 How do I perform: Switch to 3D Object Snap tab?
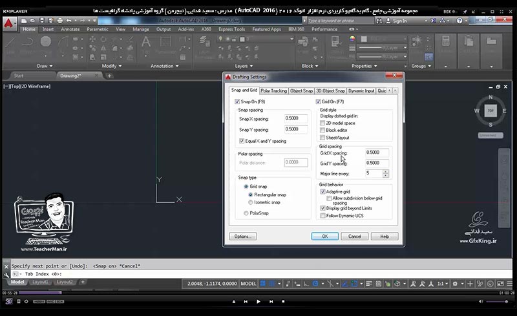330,90
